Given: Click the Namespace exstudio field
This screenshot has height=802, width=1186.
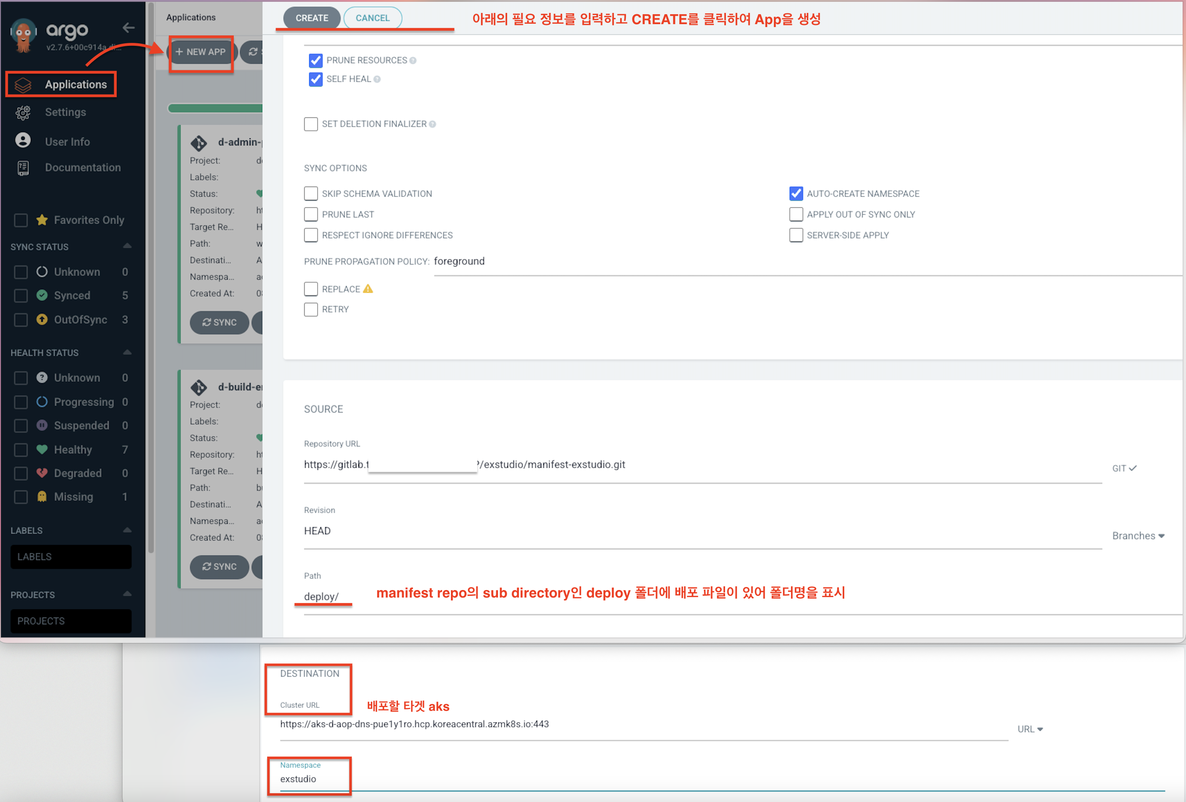Looking at the screenshot, I should tap(722, 780).
